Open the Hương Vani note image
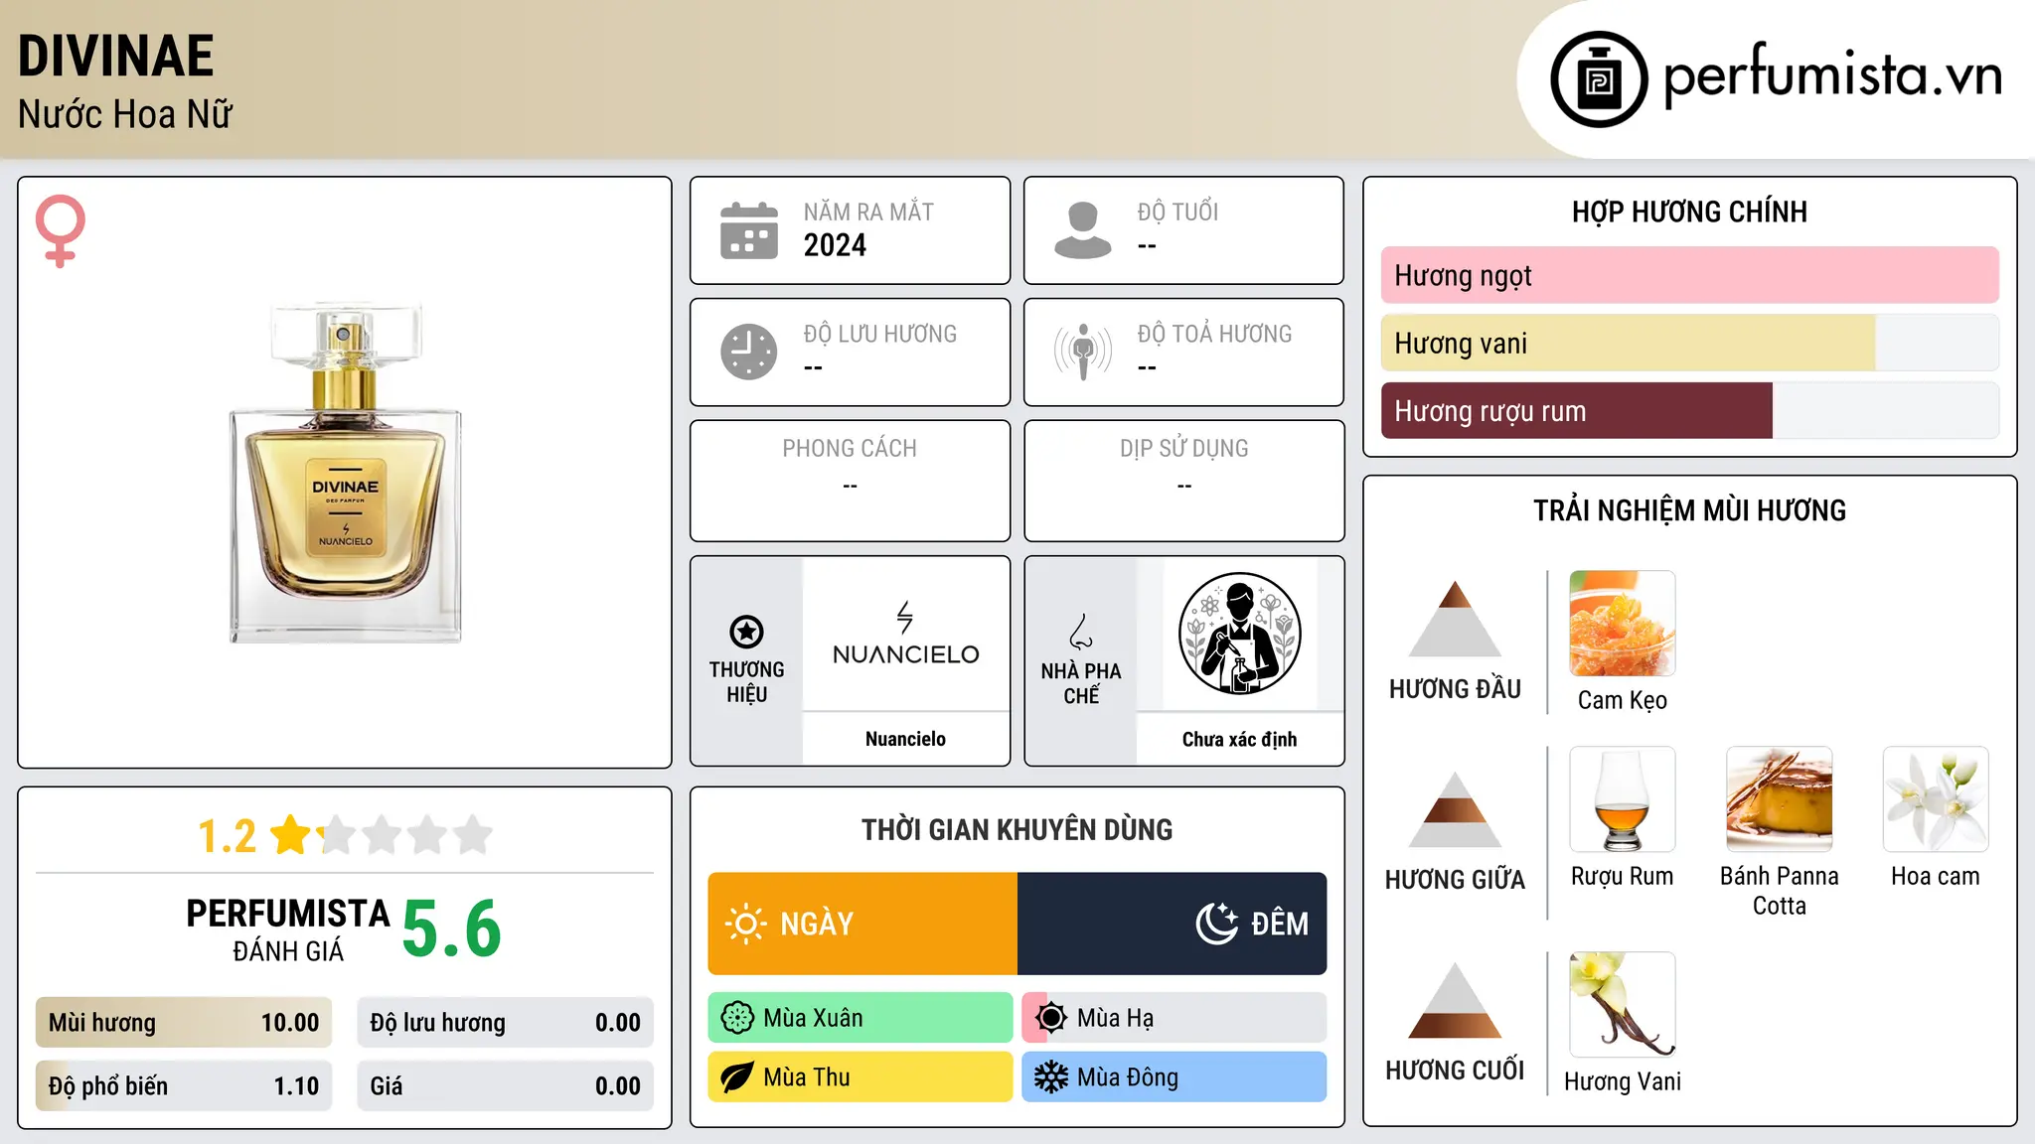This screenshot has width=2035, height=1144. (x=1623, y=1005)
